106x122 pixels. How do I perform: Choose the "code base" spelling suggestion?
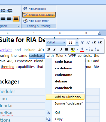[x=63, y=62]
